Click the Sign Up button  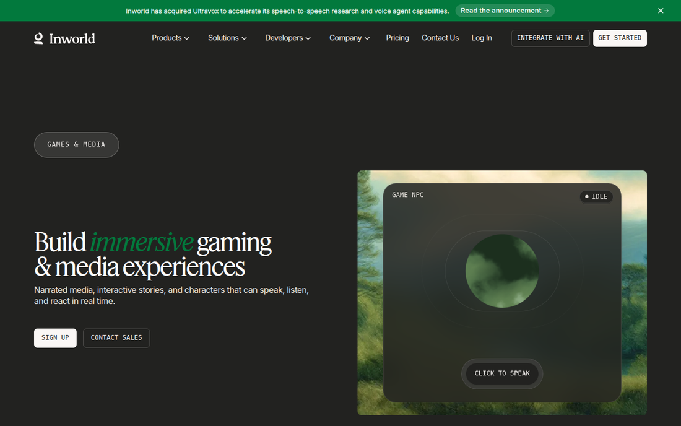[55, 338]
